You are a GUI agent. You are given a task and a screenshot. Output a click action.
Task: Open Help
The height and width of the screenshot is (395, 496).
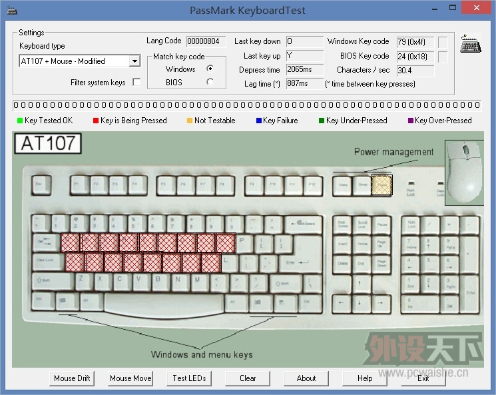pos(365,378)
